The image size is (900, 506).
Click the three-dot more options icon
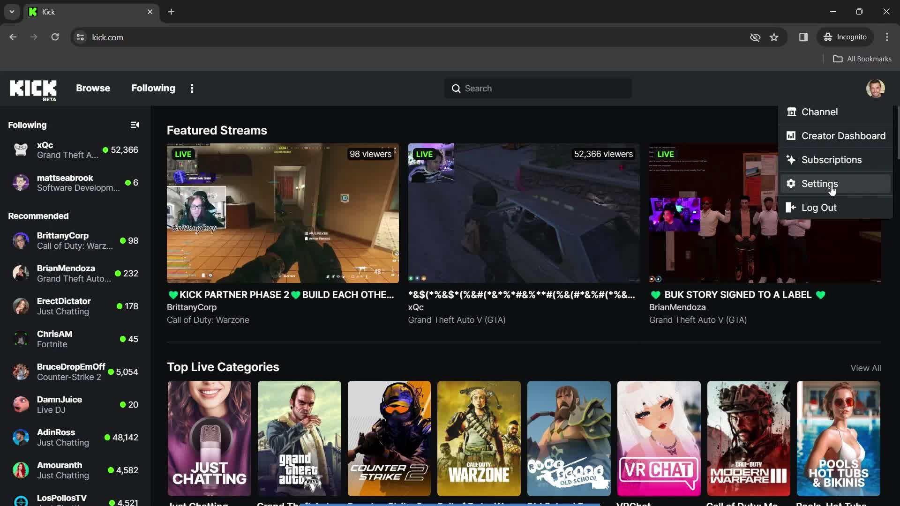(192, 88)
